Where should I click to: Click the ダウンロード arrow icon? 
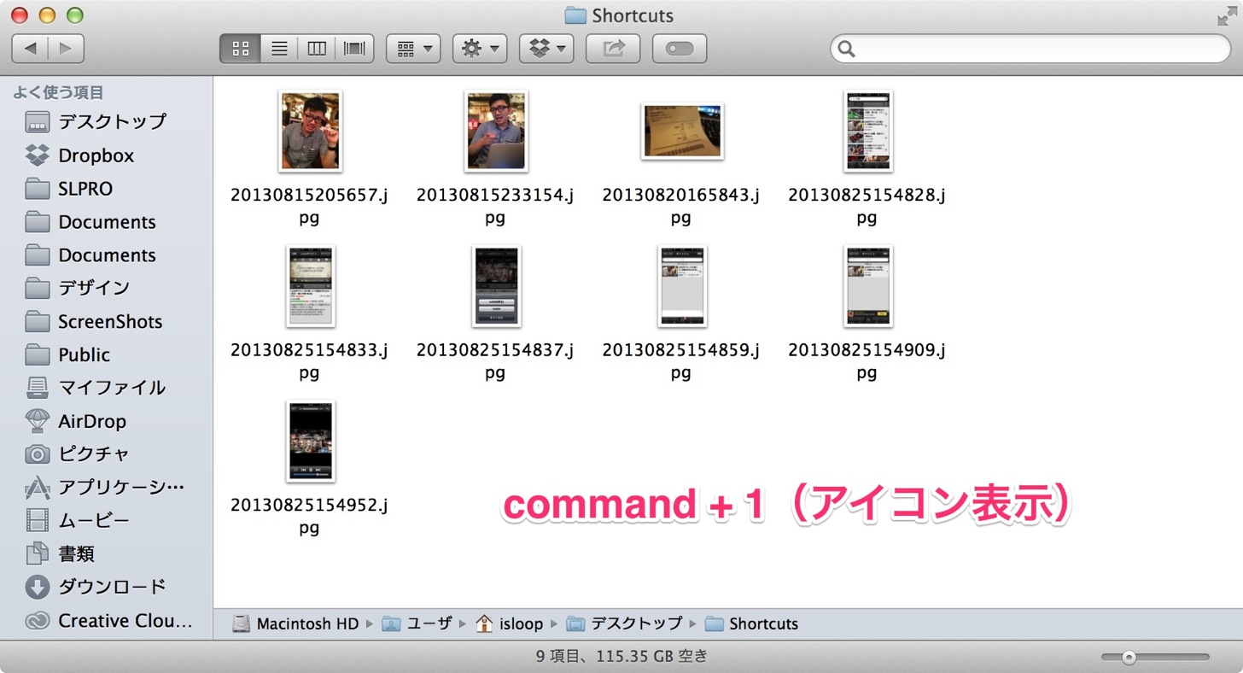tap(38, 587)
